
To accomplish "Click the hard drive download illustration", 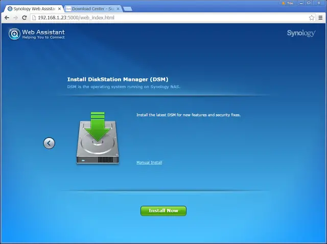I will pos(98,138).
